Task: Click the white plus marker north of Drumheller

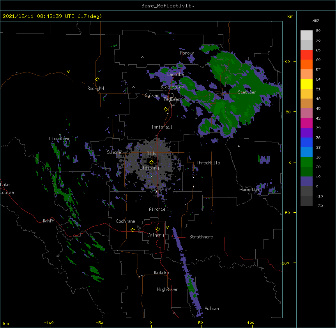Action: pyautogui.click(x=239, y=146)
